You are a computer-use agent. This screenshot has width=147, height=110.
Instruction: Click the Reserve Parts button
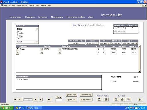71,95
